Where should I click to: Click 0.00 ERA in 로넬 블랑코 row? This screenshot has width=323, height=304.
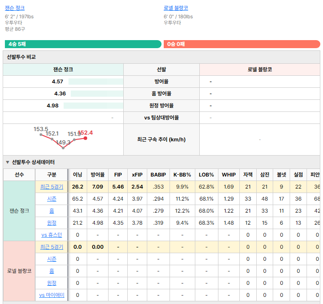coord(97,247)
